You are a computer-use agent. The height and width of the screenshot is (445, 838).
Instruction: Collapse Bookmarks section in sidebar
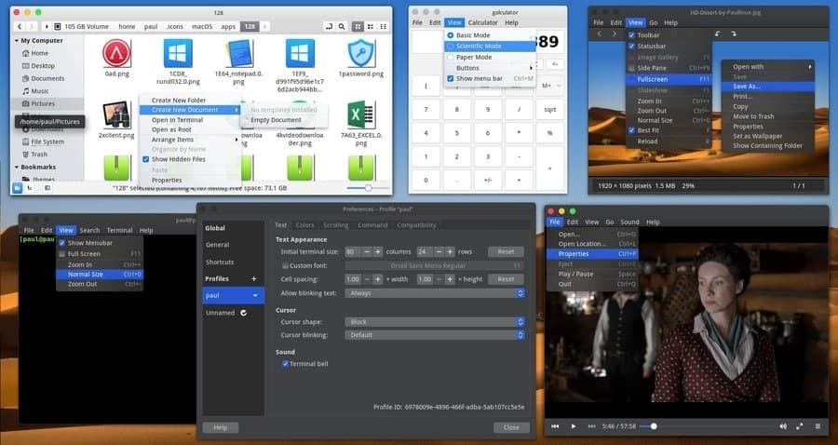(x=17, y=168)
